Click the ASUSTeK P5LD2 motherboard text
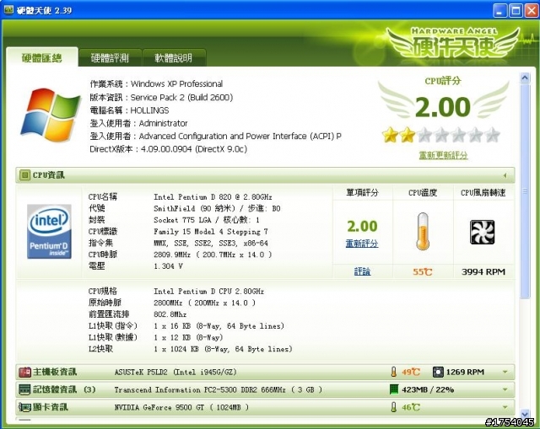540x429 pixels. pos(175,373)
